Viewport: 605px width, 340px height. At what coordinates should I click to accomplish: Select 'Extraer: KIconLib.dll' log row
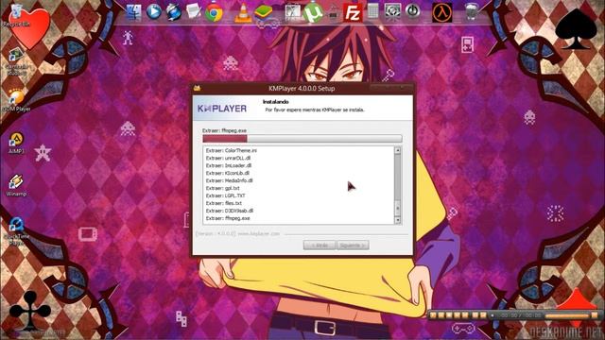click(228, 173)
